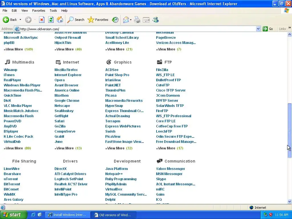Click the Forward arrow icon

tap(28, 20)
